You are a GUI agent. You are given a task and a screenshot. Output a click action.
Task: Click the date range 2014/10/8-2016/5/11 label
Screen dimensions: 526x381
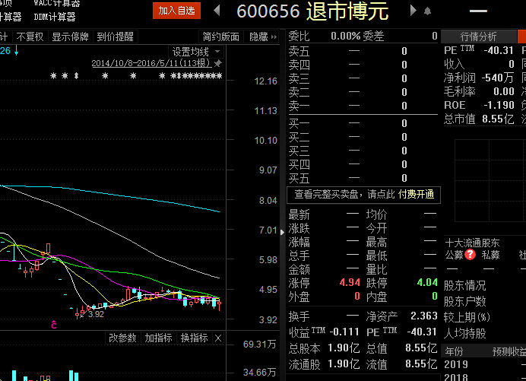coord(151,63)
